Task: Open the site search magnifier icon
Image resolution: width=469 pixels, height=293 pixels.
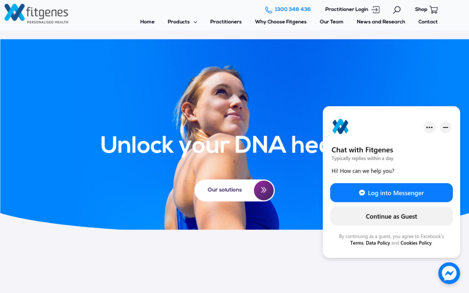Action: pos(397,10)
